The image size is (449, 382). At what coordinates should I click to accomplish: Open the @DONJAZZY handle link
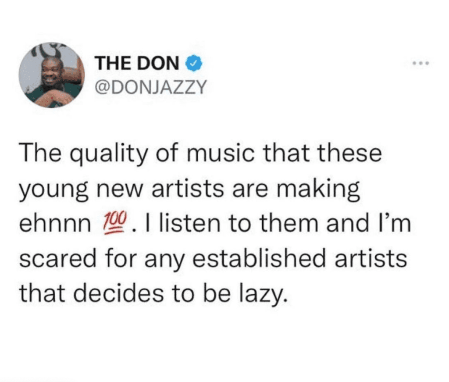150,87
